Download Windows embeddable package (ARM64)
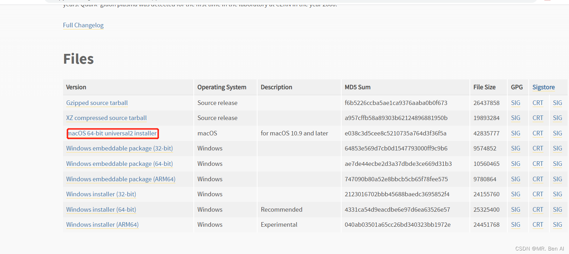The image size is (569, 254). [x=121, y=179]
